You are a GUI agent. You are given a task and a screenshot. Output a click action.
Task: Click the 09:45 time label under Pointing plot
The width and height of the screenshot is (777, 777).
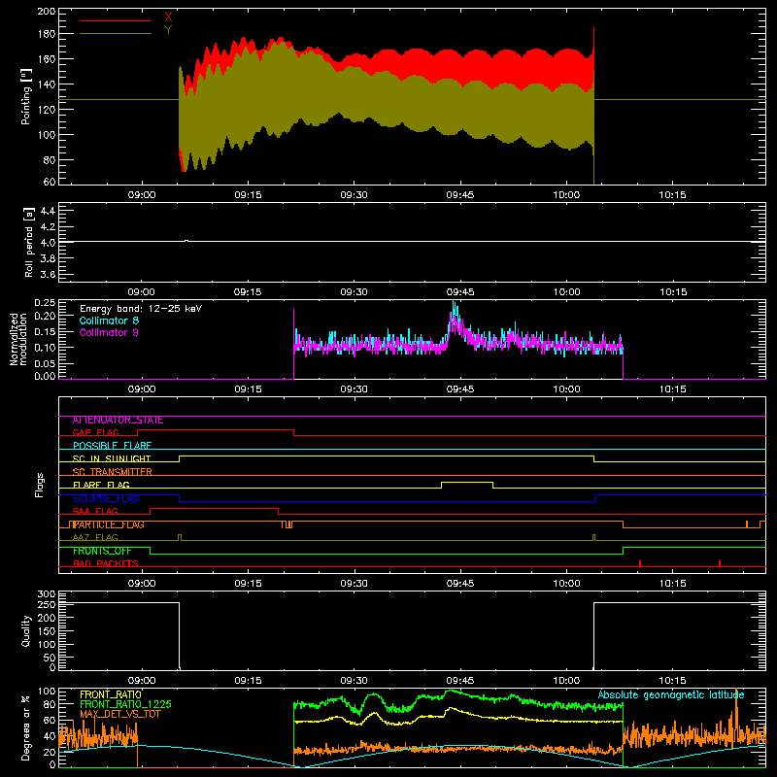pos(460,195)
